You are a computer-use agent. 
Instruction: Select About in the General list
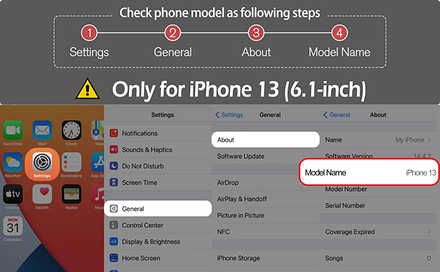point(265,140)
